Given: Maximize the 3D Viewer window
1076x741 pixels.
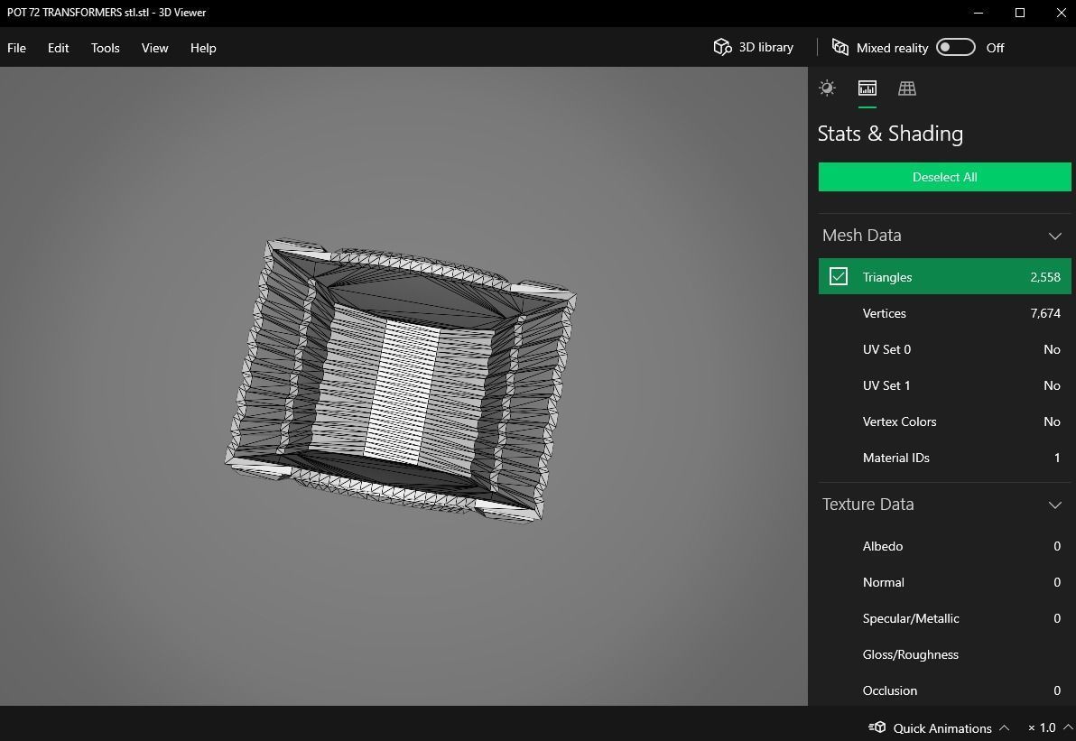Looking at the screenshot, I should 1020,13.
